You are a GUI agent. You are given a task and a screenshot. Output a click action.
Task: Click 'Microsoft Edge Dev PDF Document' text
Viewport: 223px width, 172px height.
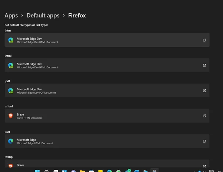pyautogui.click(x=36, y=93)
